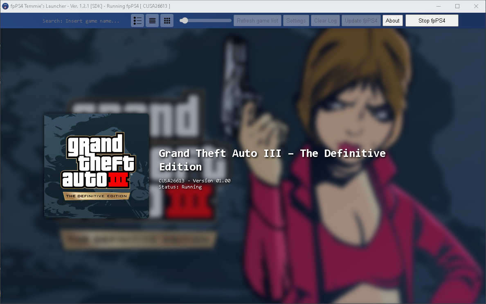Stop the running fpPS4 emulator
The width and height of the screenshot is (486, 304).
point(432,20)
